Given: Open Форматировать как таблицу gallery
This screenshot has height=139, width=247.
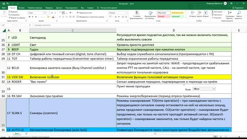Looking at the screenshot, I should coord(150,15).
